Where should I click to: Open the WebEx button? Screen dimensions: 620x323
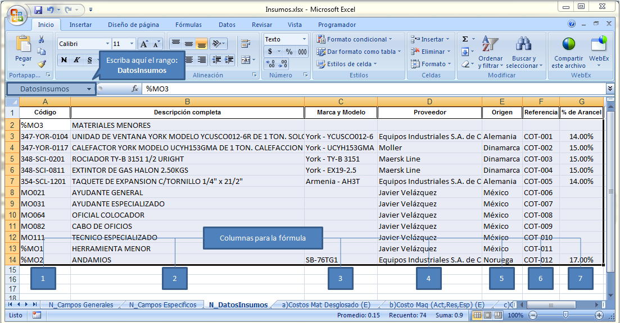tap(599, 52)
